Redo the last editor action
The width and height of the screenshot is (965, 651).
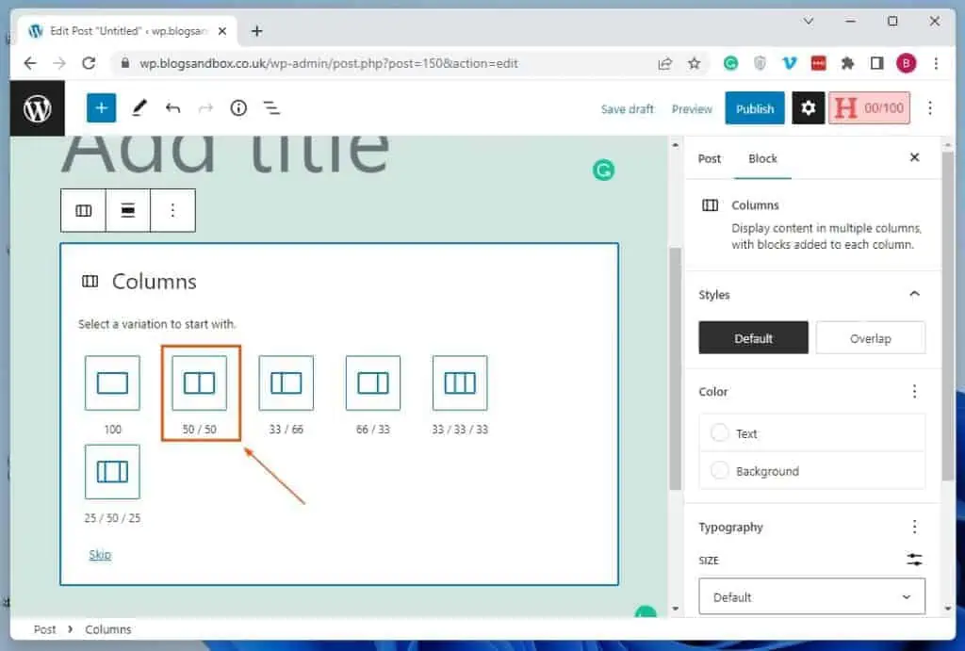click(205, 107)
